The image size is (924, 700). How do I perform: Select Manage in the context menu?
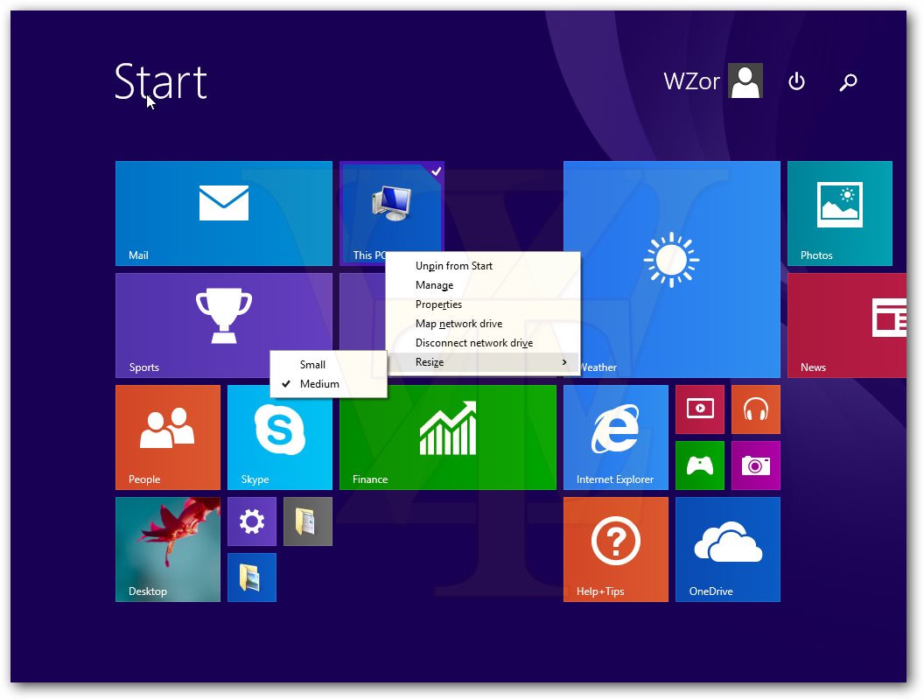pyautogui.click(x=483, y=285)
